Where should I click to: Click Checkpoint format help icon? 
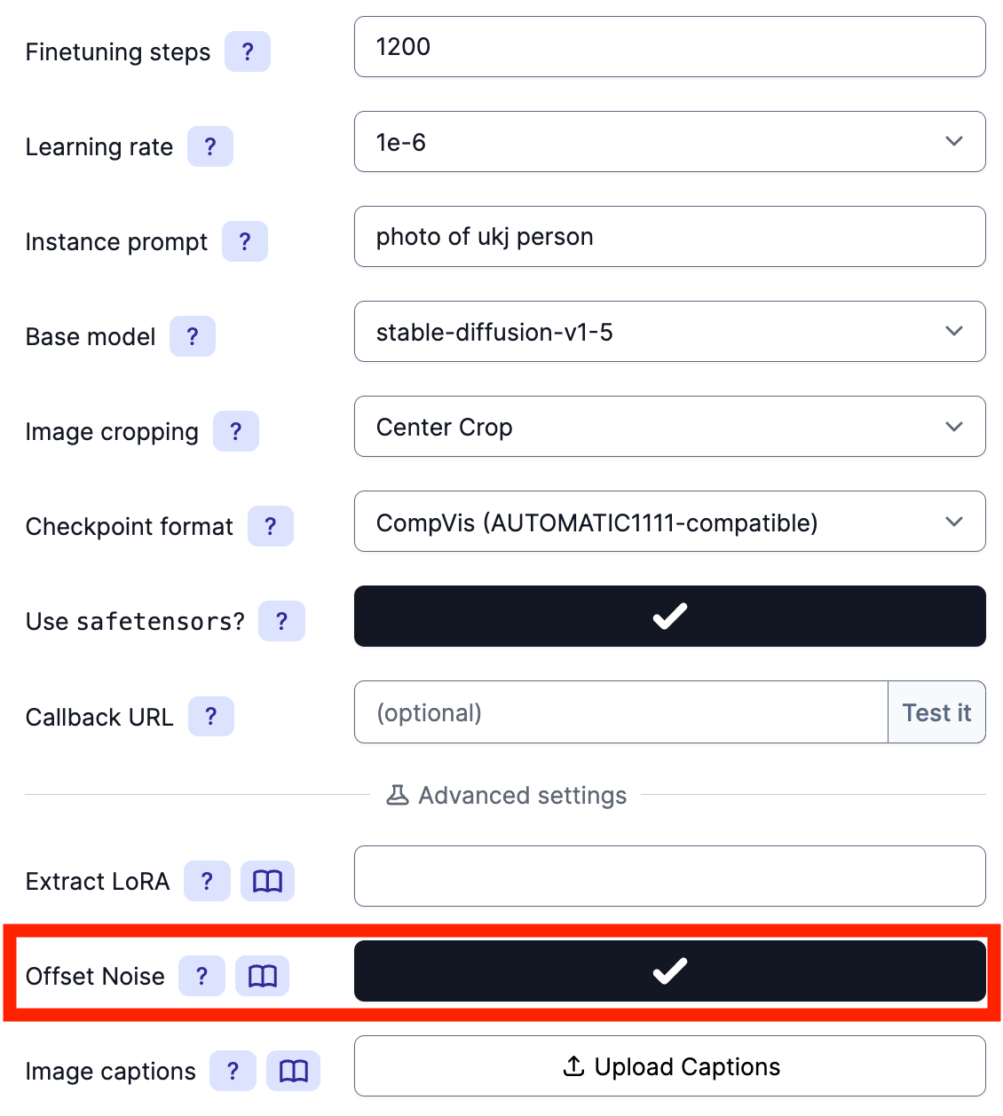pyautogui.click(x=270, y=526)
